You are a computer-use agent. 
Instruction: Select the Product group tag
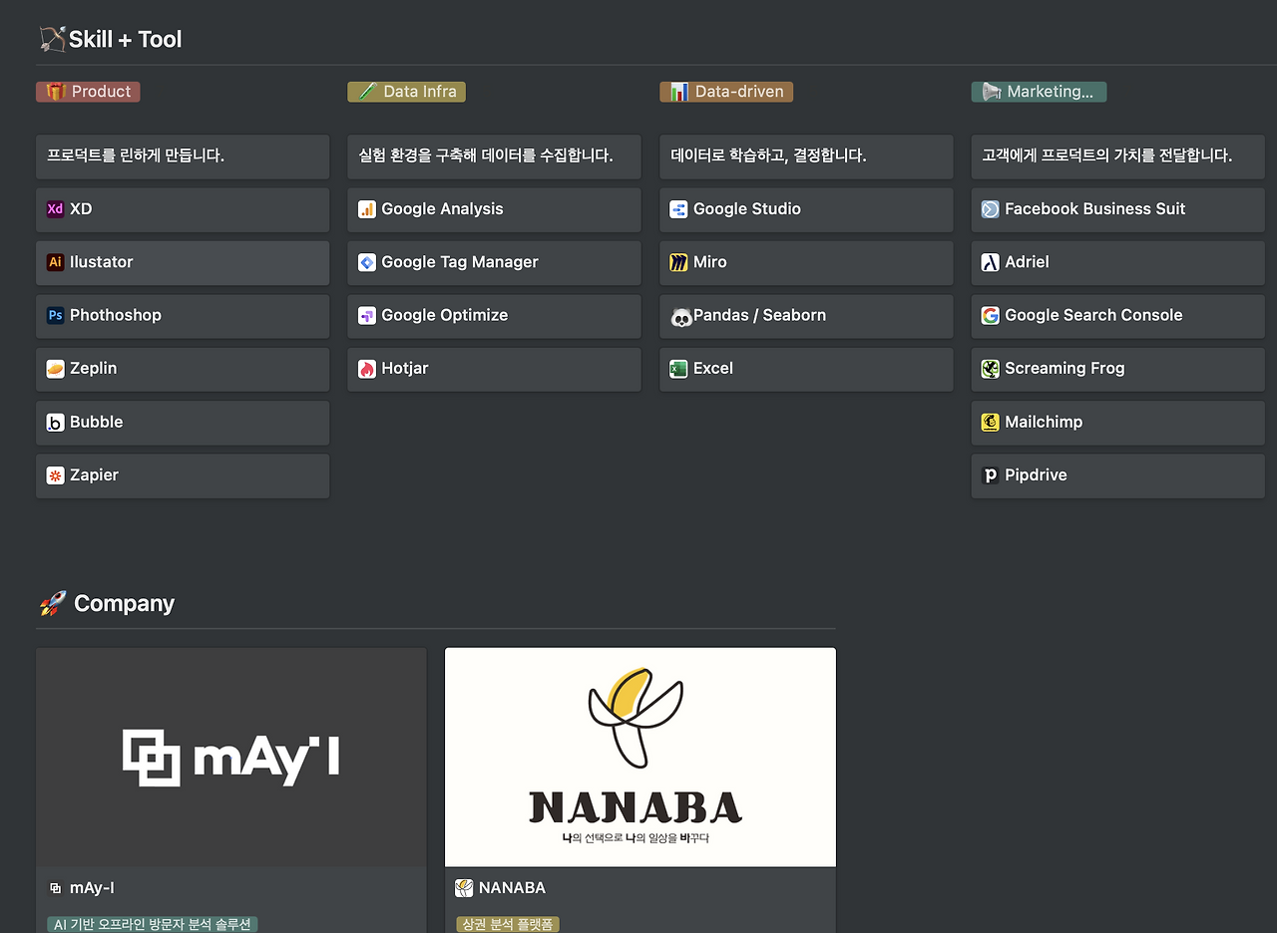(x=88, y=92)
